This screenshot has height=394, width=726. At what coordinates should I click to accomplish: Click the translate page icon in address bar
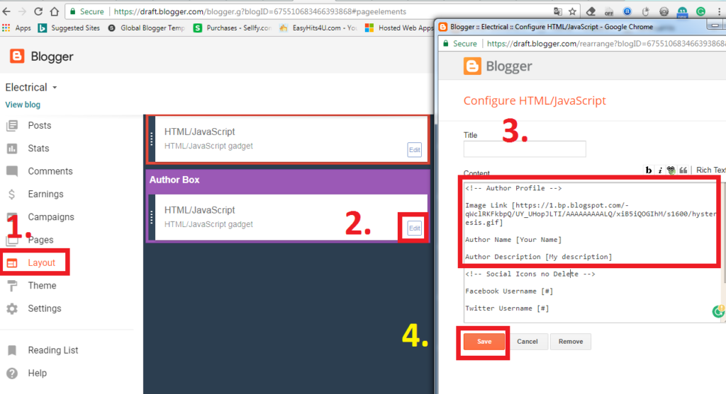click(558, 11)
